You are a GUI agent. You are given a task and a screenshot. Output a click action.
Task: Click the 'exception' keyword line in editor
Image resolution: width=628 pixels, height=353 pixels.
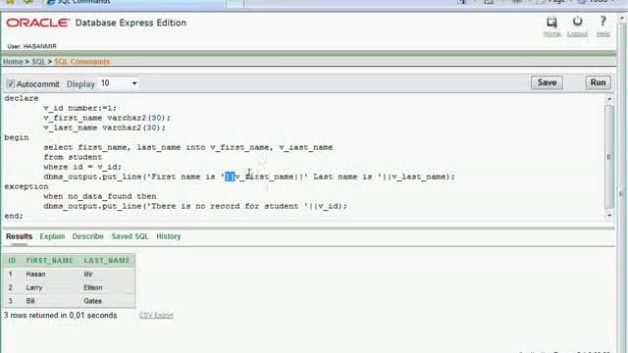[26, 186]
